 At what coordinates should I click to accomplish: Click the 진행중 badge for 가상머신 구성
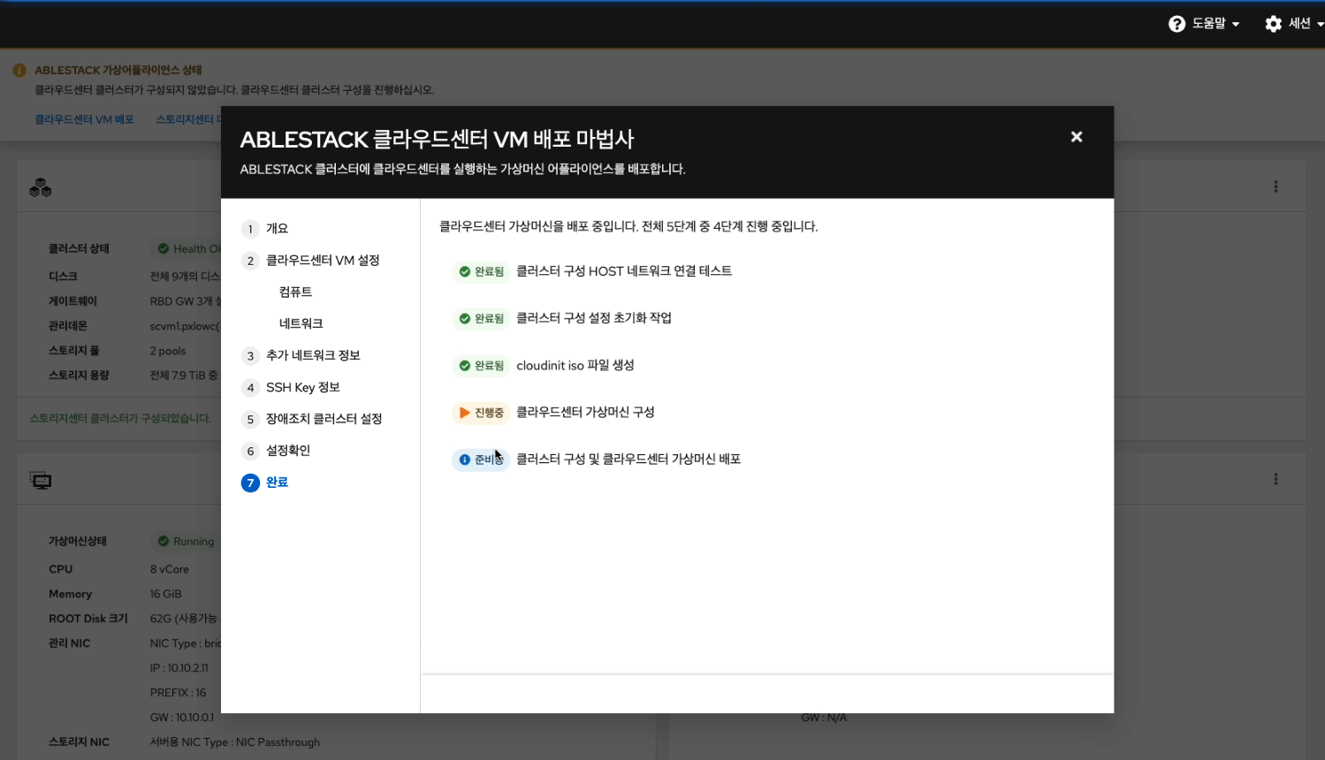tap(481, 413)
